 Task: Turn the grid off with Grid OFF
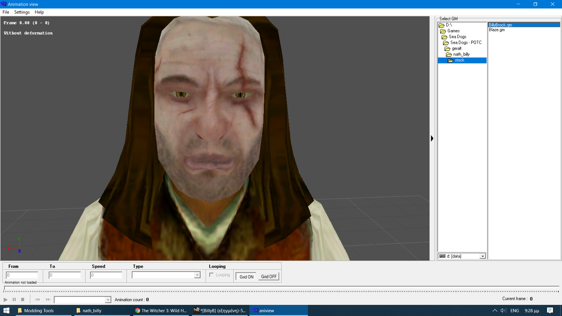tap(269, 276)
